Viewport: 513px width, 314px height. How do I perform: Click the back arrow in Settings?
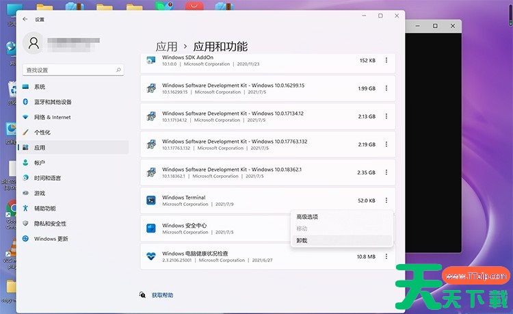(25, 19)
